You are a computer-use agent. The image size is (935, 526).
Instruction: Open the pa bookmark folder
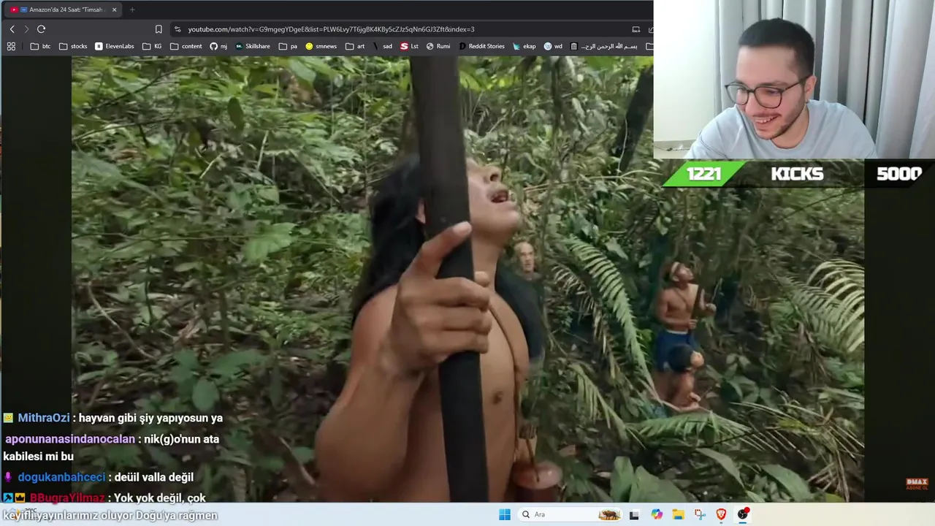tap(288, 46)
